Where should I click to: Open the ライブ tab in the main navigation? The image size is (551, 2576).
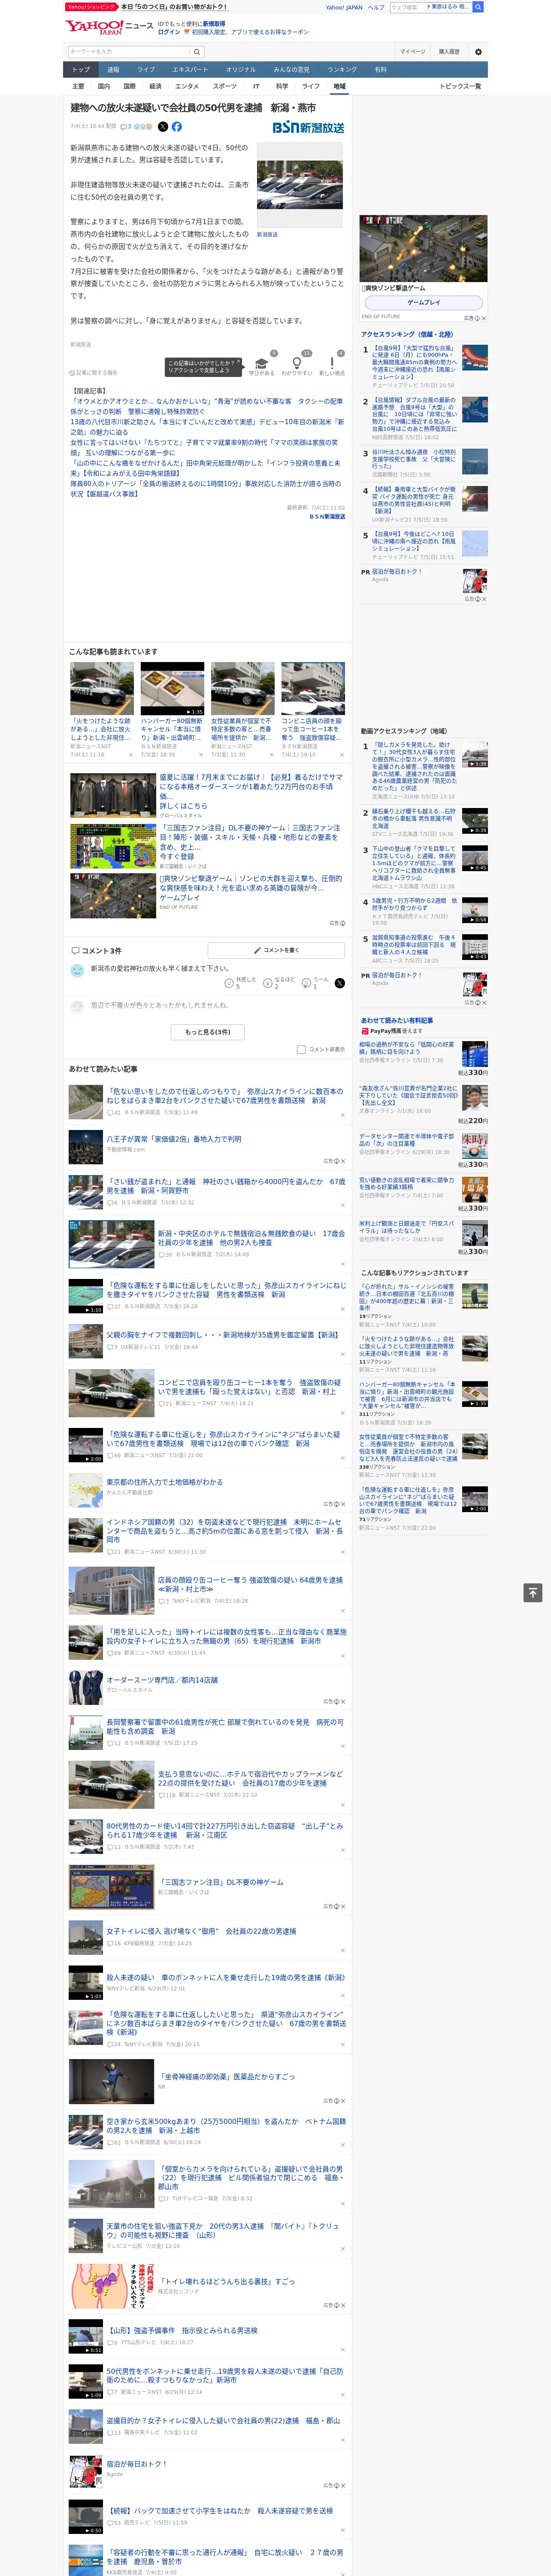click(x=146, y=70)
